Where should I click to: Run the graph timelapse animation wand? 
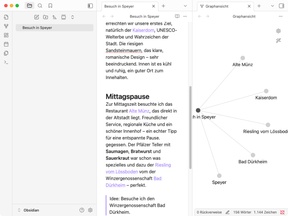pos(279,40)
